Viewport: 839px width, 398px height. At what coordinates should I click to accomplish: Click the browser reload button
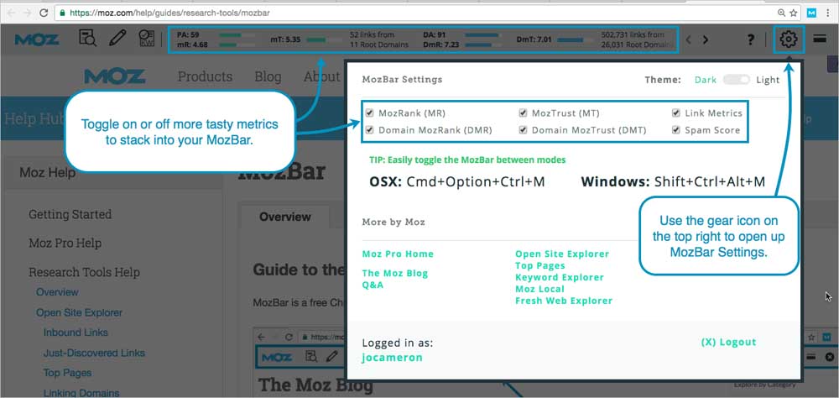[x=44, y=13]
